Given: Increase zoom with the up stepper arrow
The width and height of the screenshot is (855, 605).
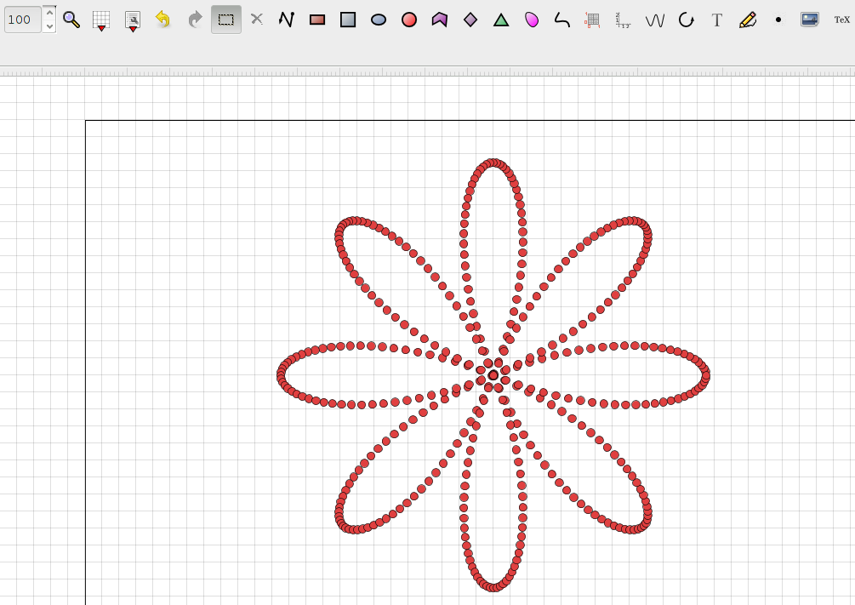Looking at the screenshot, I should pos(49,13).
